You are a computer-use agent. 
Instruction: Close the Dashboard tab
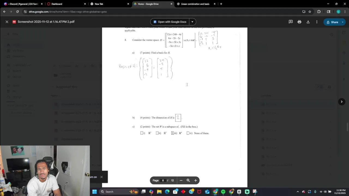pos(85,4)
